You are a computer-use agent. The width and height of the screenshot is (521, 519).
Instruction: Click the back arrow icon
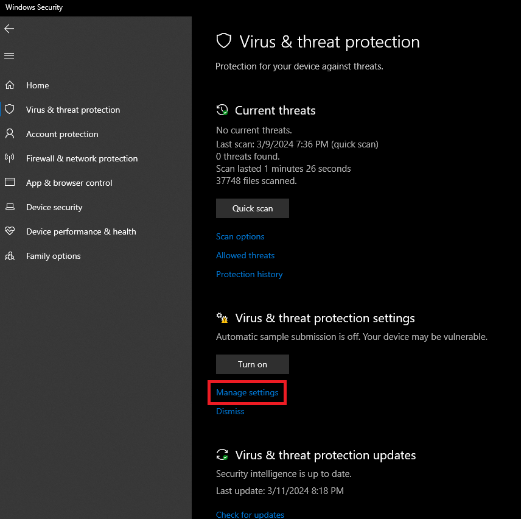[x=9, y=29]
